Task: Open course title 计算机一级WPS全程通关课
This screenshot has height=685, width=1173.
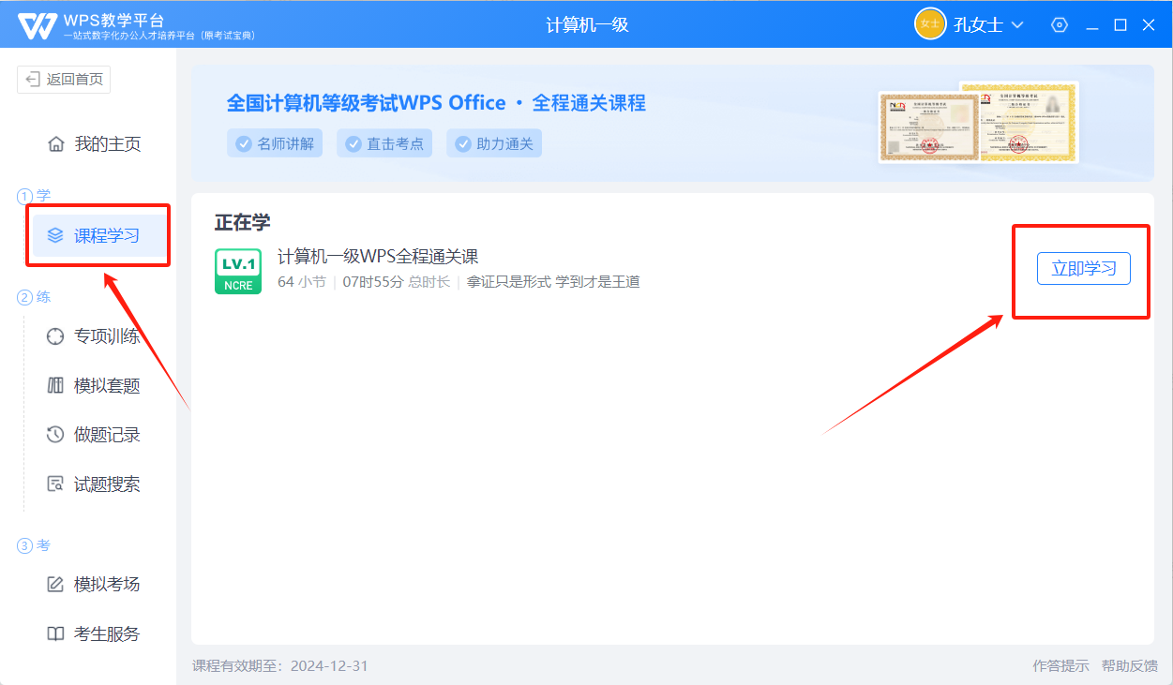Action: pyautogui.click(x=379, y=257)
